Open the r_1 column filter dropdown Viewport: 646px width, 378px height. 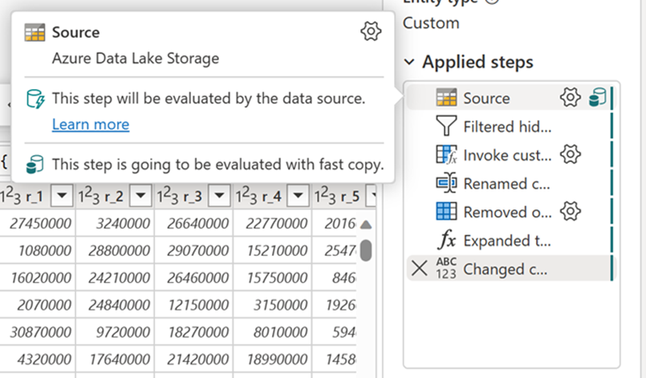coord(62,196)
